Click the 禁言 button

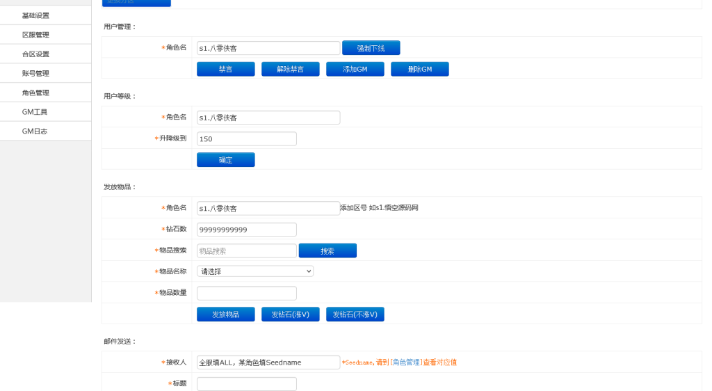(x=226, y=69)
